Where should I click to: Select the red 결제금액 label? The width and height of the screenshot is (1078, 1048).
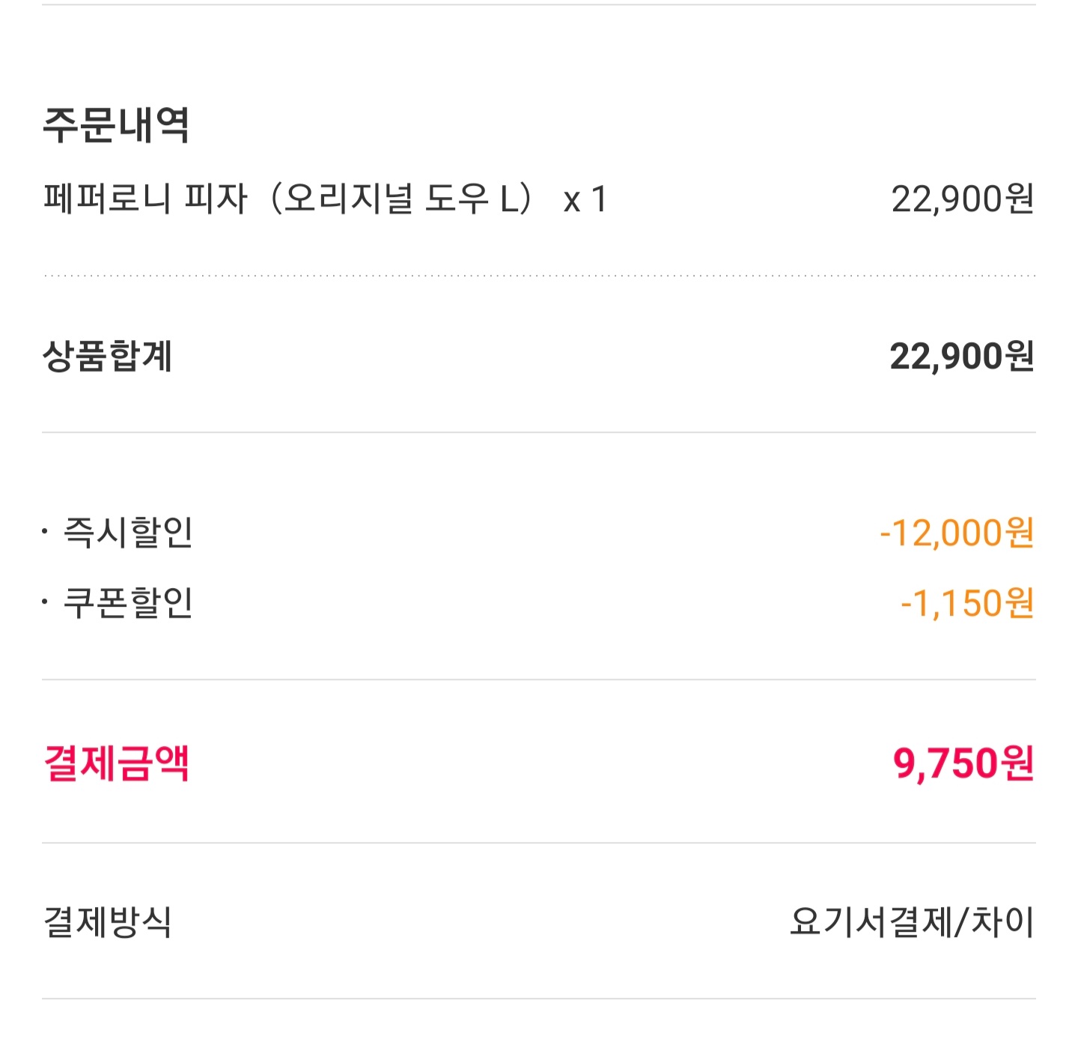116,763
